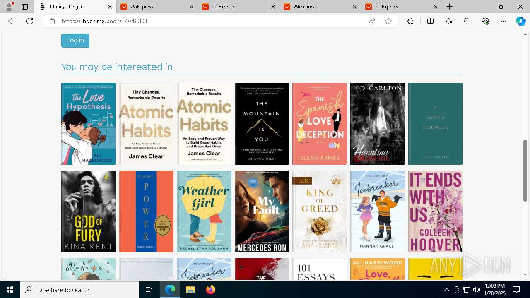Open the 101 Essays book cover
This screenshot has width=530, height=298.
coord(320,269)
